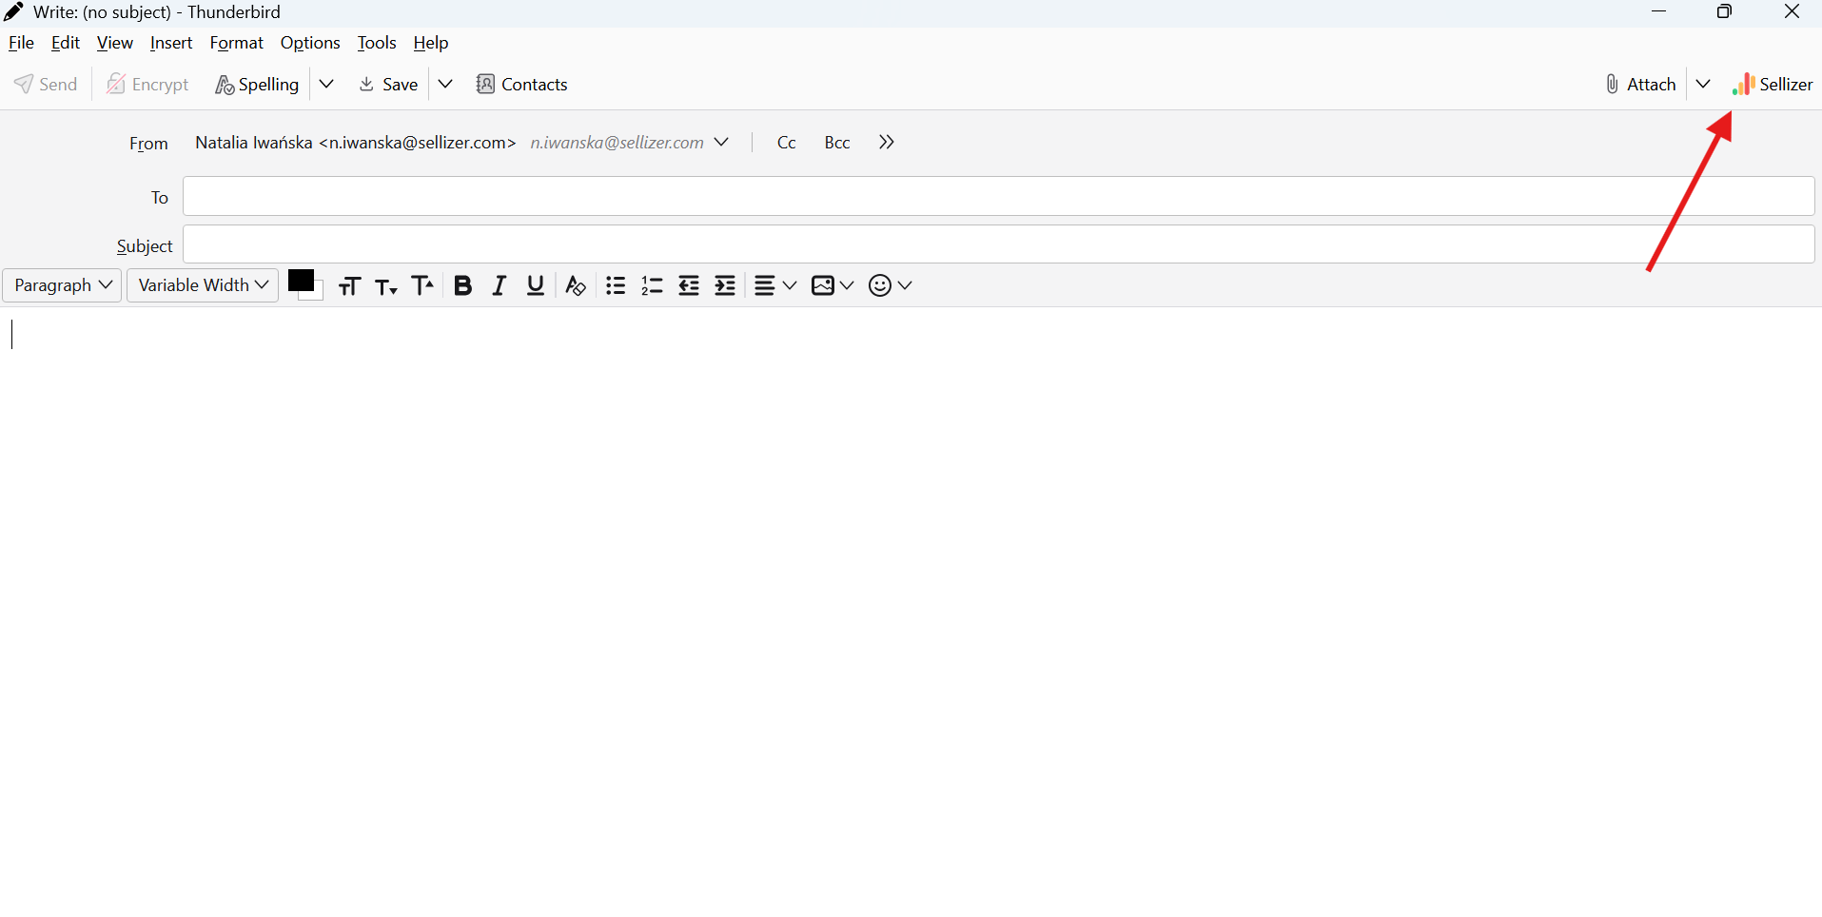Open the Options menu
Viewport: 1822px width, 917px height.
tap(310, 43)
